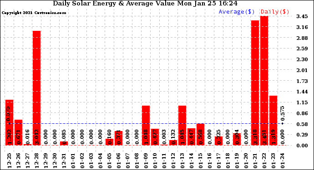Click the x-axis date label 01-24
The width and height of the screenshot is (314, 170).
pos(282,161)
